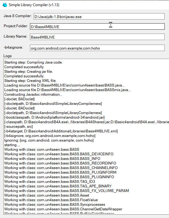169x218 pixels.
Task: Click the Library Name label
Action: [15, 36]
